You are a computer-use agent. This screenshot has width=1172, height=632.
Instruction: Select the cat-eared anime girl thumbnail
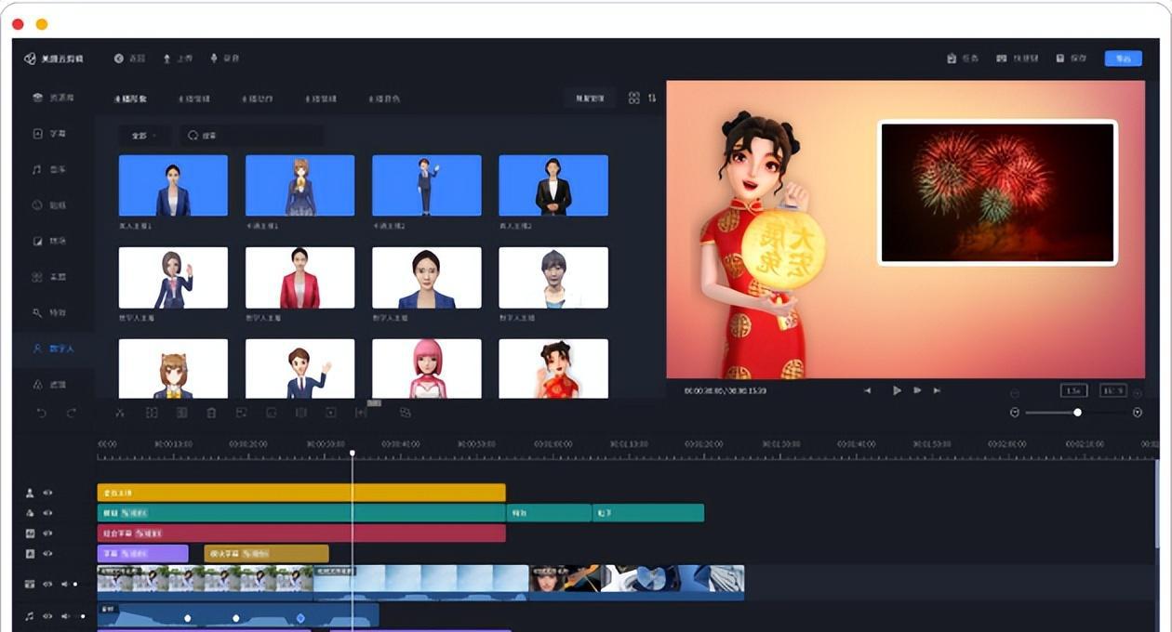click(x=173, y=368)
